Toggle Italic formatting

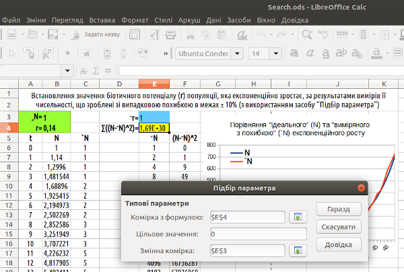point(310,53)
